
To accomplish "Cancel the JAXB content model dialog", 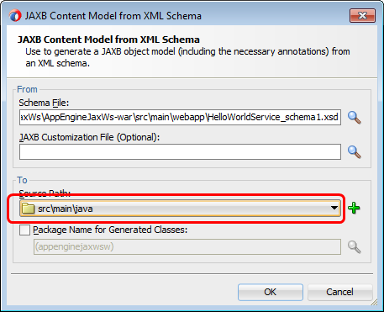I will 339,292.
